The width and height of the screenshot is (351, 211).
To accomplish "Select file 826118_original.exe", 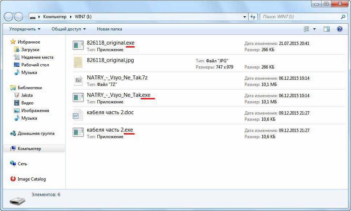I will (x=110, y=43).
